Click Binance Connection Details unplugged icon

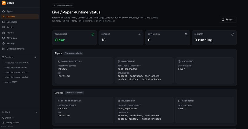tap(58, 101)
